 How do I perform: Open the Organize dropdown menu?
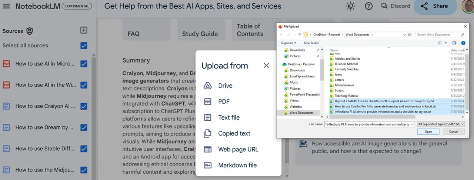[x=288, y=43]
